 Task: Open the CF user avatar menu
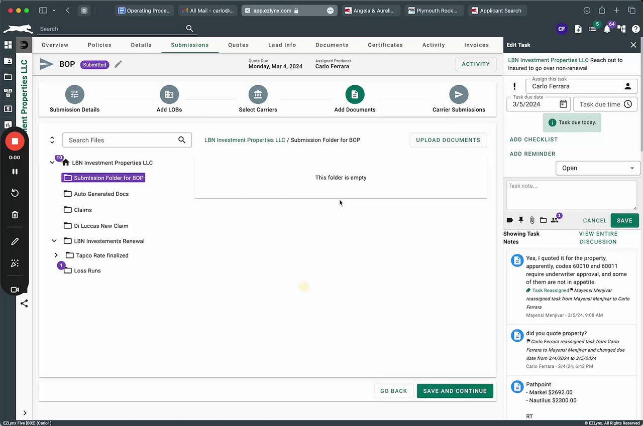pos(562,29)
